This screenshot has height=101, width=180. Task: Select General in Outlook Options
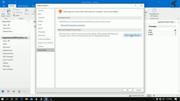click(x=46, y=10)
